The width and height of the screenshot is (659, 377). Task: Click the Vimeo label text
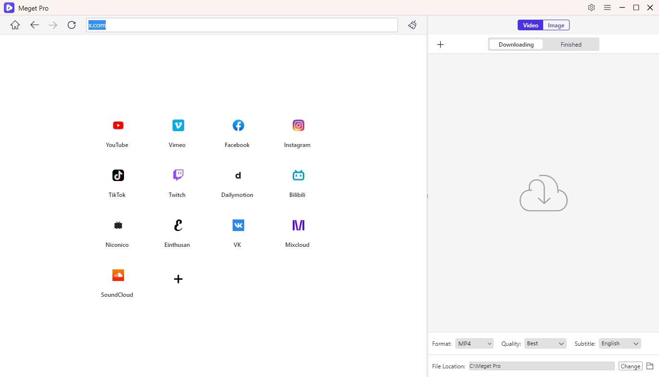point(177,145)
